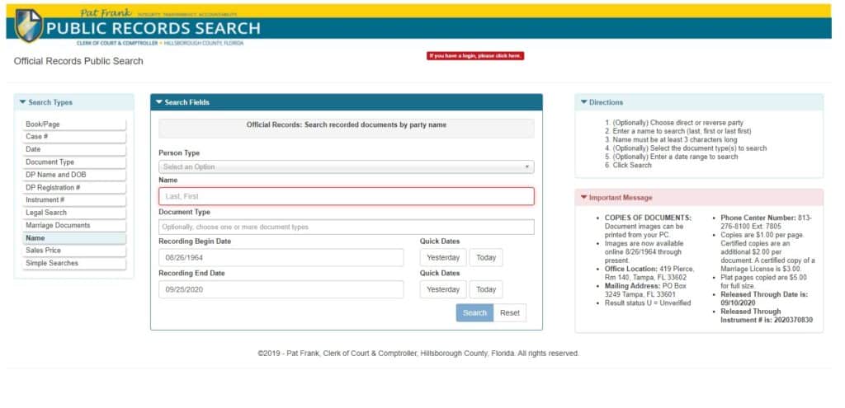
Task: Click the Name input field
Action: (346, 196)
